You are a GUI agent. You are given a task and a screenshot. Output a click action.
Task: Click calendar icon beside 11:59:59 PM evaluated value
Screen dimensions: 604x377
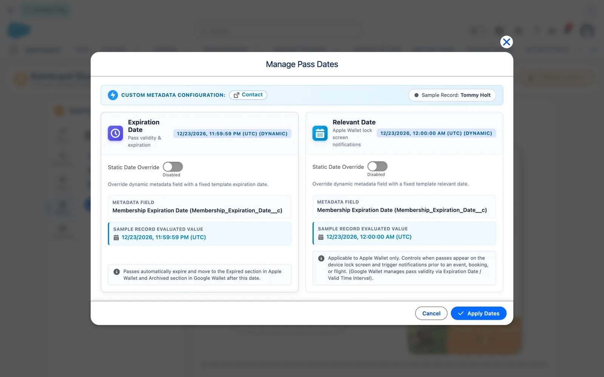pyautogui.click(x=116, y=238)
